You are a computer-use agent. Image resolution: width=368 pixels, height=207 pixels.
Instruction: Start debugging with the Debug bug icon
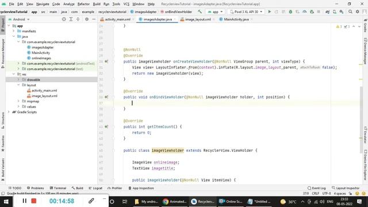pos(290,11)
